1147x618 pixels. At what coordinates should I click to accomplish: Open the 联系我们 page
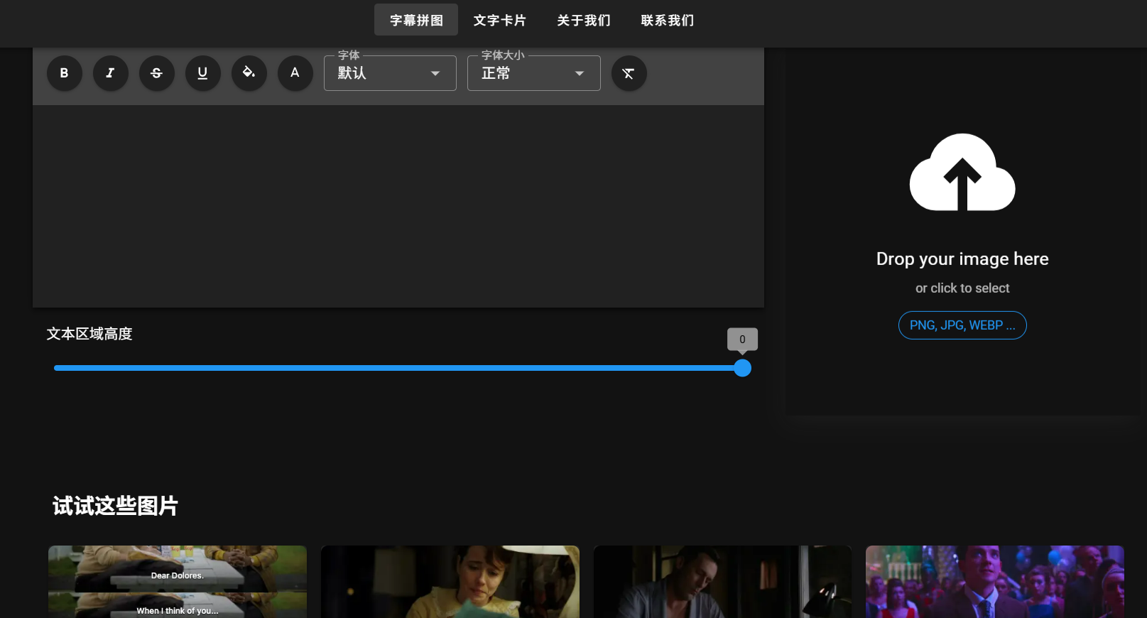[x=668, y=20]
